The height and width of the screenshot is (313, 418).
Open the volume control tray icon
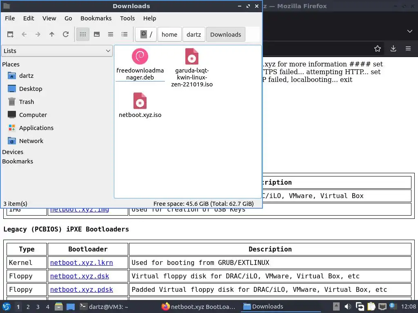(x=348, y=306)
